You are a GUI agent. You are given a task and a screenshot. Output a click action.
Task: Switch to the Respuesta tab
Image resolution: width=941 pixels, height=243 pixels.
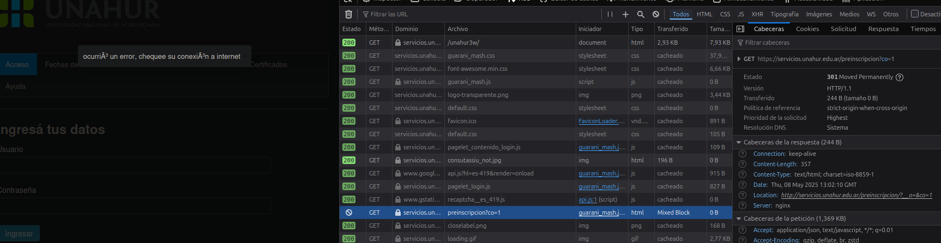(x=883, y=29)
